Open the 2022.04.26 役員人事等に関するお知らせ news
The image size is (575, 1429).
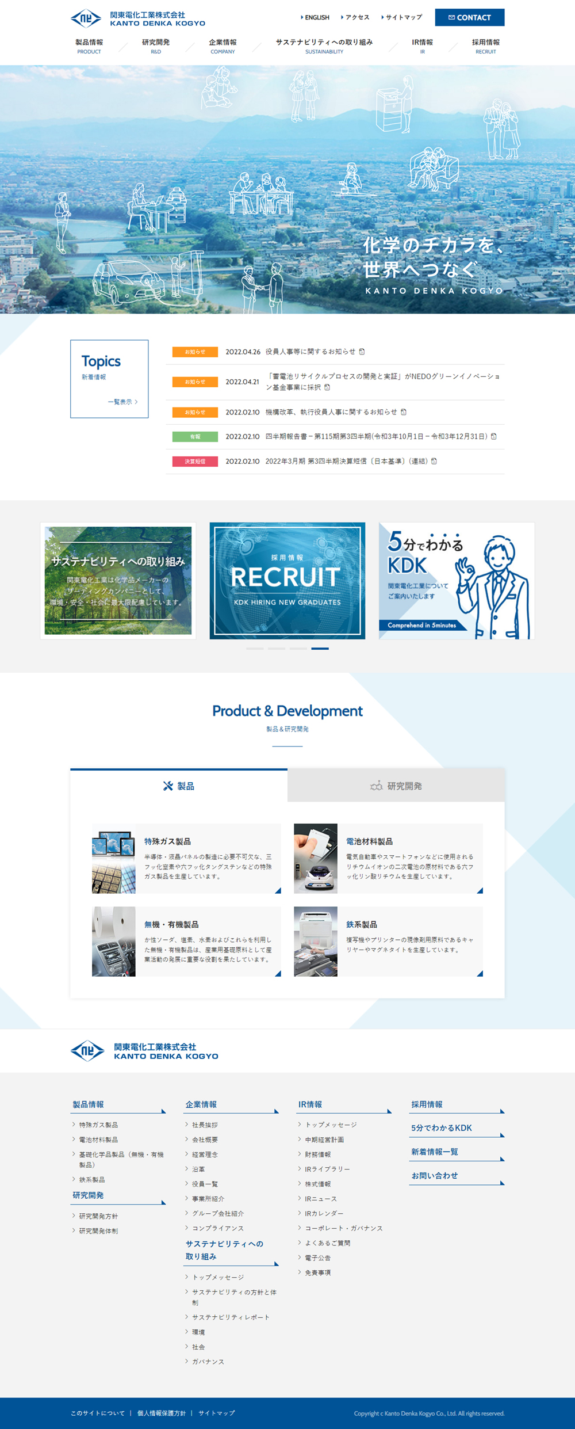[x=310, y=352]
